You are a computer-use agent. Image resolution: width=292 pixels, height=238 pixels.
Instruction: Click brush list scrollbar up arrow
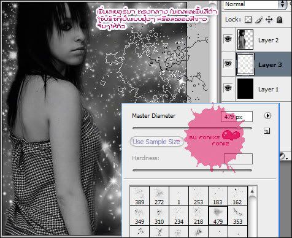[x=252, y=191]
